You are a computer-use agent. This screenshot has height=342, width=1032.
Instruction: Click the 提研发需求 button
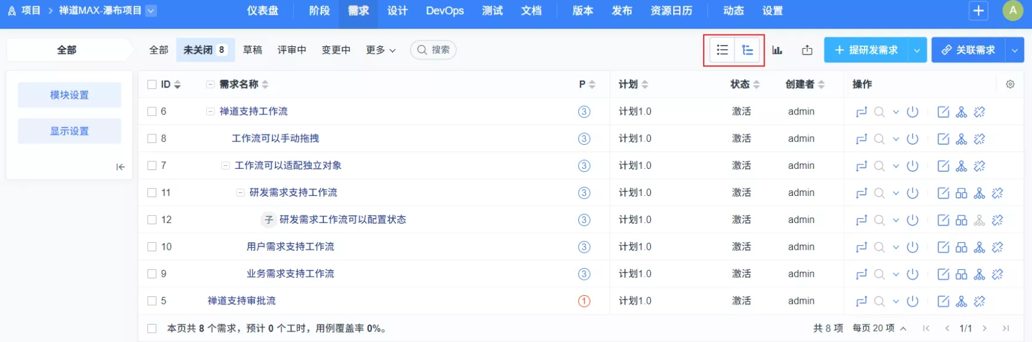coord(866,50)
